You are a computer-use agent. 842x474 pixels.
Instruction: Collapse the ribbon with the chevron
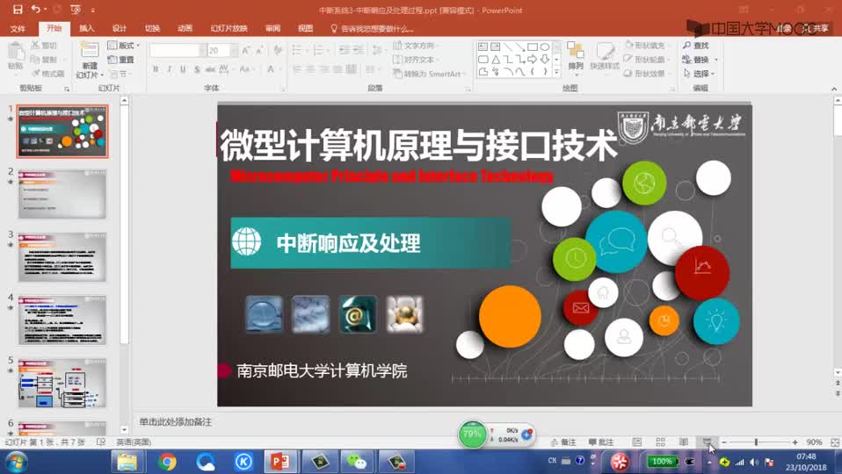click(834, 89)
